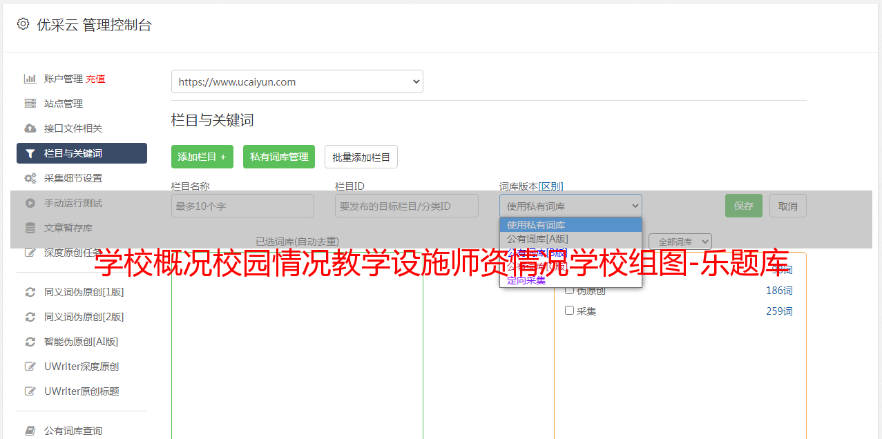Click the refresh icon for 同义词伪原创[2版]
The width and height of the screenshot is (882, 439).
(x=30, y=317)
